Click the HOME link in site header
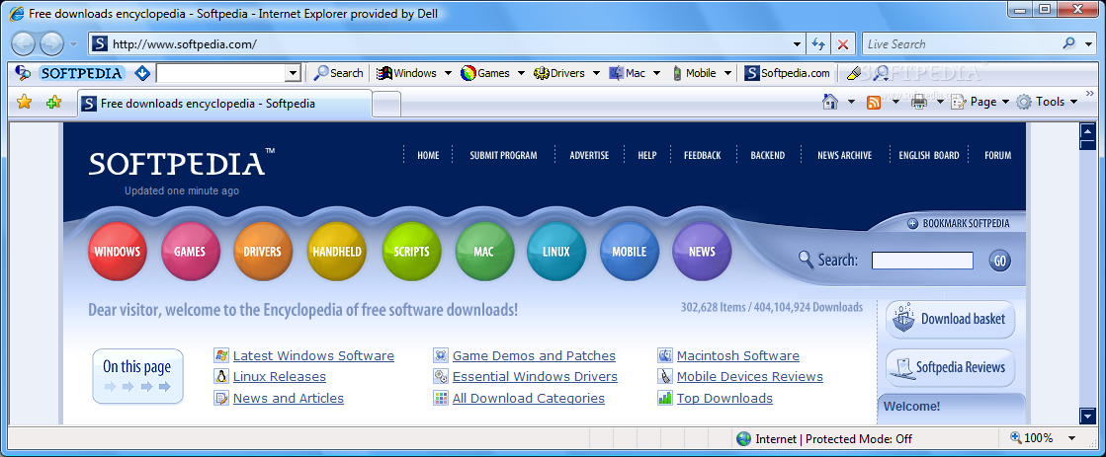Screen dimensions: 1106x457 [428, 155]
